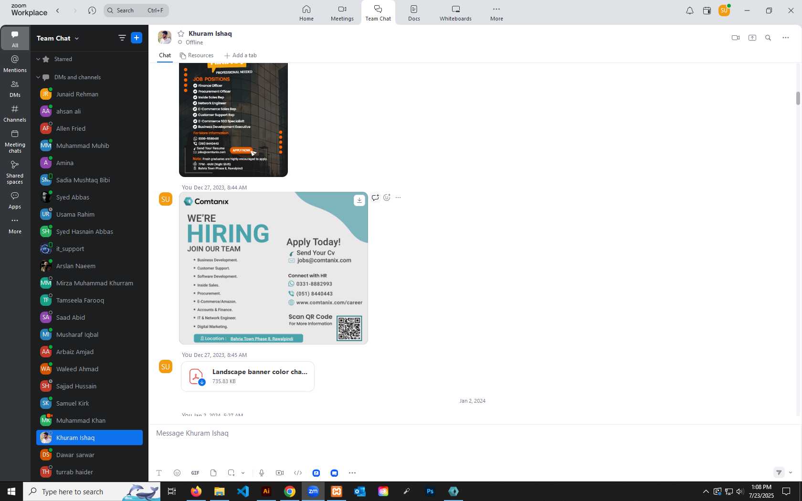
Task: Open the it_support channel
Action: pyautogui.click(x=89, y=249)
